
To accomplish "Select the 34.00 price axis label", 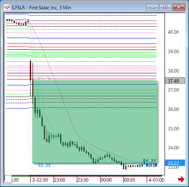I will [173, 148].
